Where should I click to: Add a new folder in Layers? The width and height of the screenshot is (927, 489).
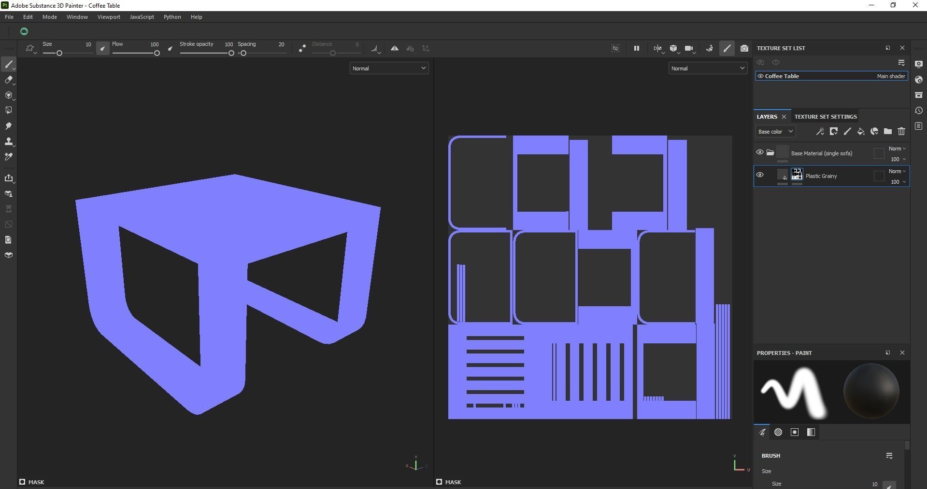tap(888, 131)
